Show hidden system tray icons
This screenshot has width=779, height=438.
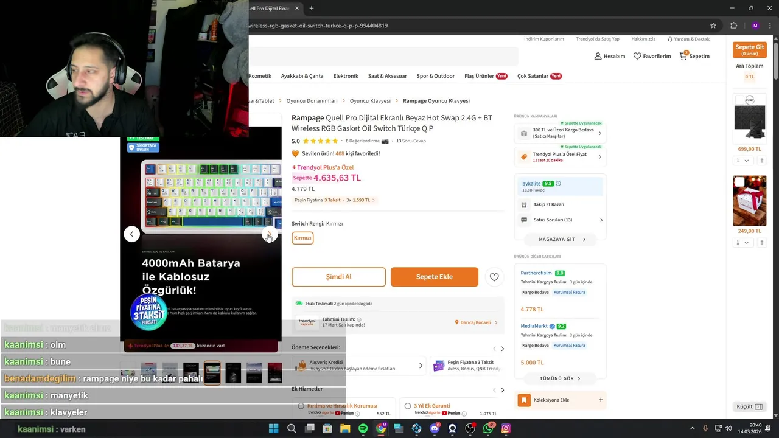(x=692, y=428)
